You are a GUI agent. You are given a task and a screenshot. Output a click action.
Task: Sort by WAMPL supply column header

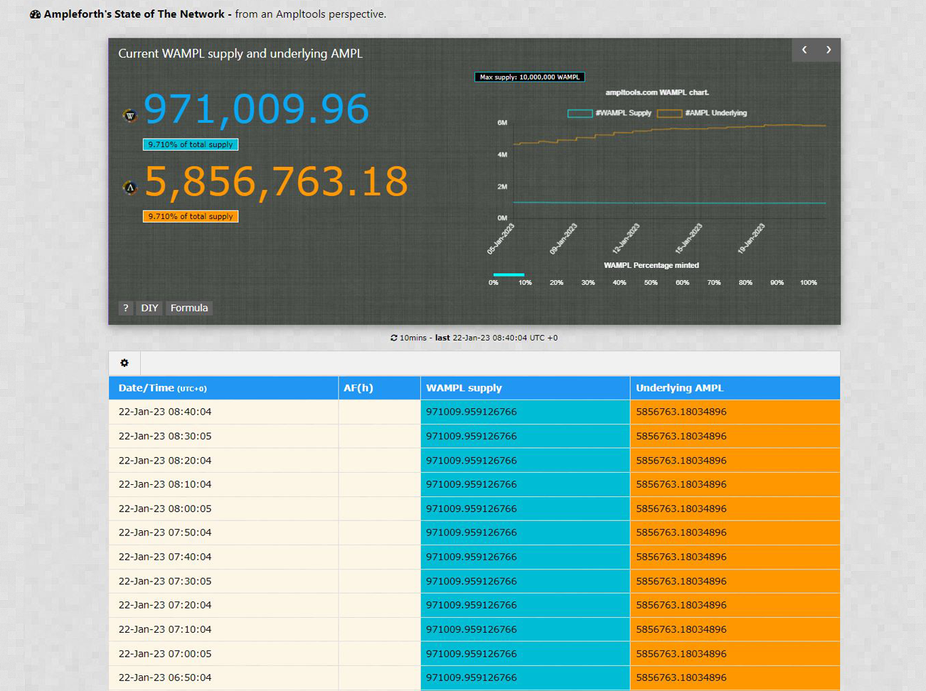coord(464,388)
